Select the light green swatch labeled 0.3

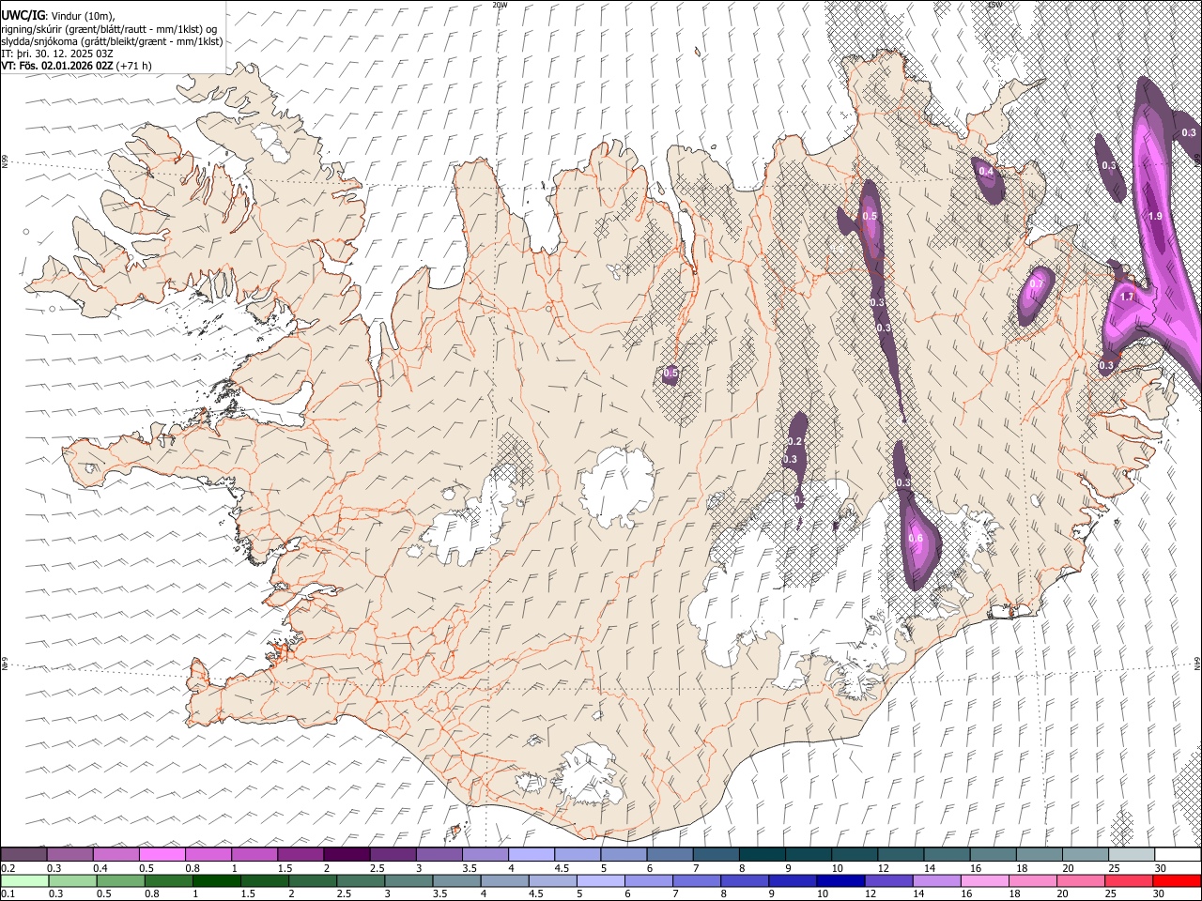tap(72, 880)
